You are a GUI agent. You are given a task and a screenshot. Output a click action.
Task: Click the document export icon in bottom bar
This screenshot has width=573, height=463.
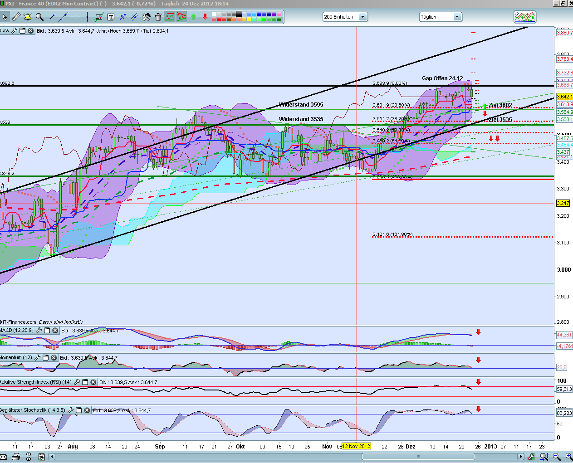point(41,457)
